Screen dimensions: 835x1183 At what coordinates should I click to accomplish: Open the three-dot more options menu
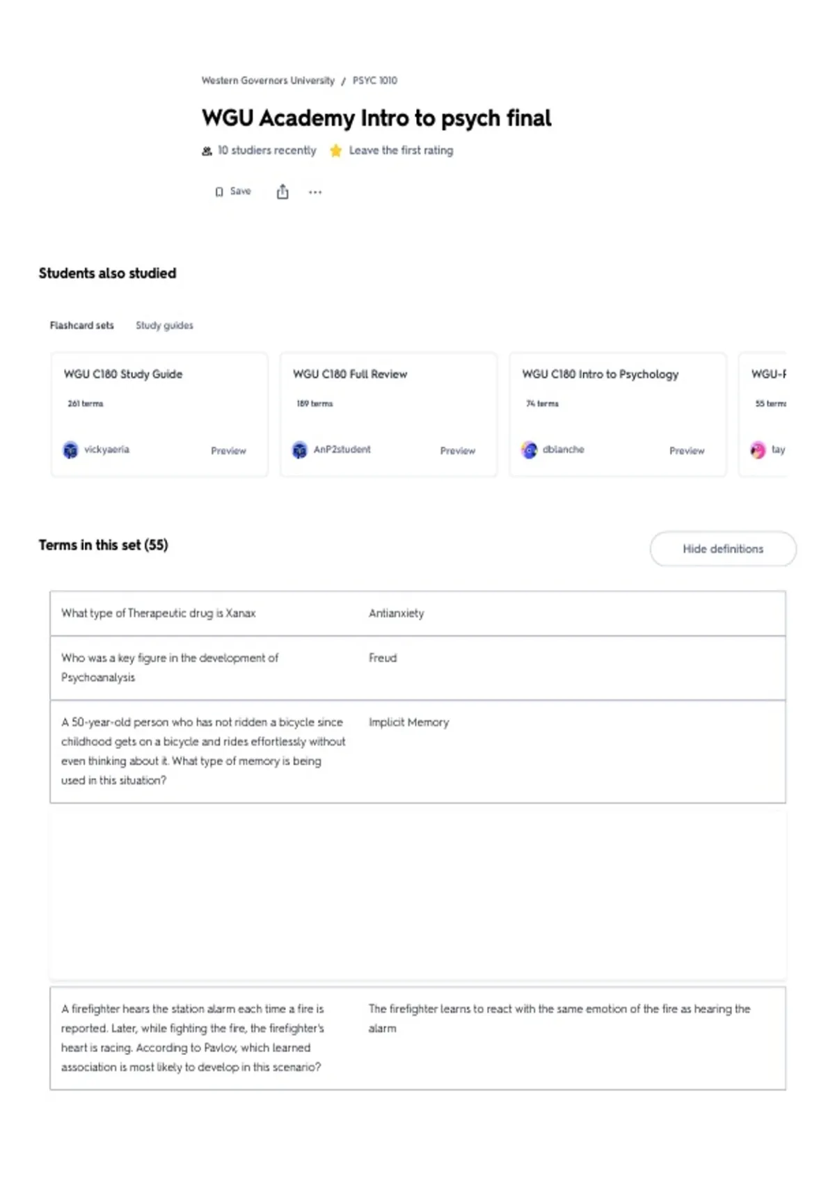(315, 192)
